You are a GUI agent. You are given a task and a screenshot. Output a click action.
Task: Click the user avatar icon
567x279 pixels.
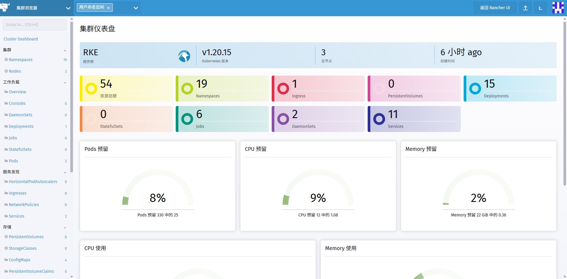(558, 8)
